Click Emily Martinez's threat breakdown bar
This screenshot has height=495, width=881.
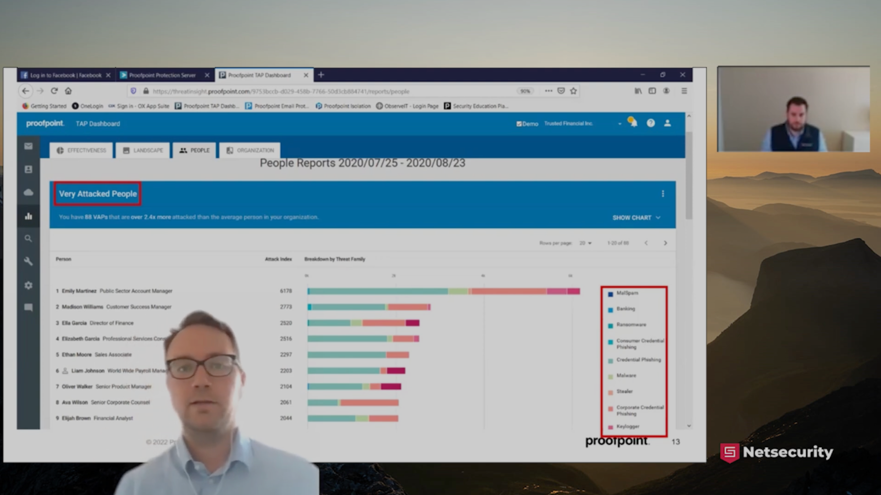coord(444,291)
